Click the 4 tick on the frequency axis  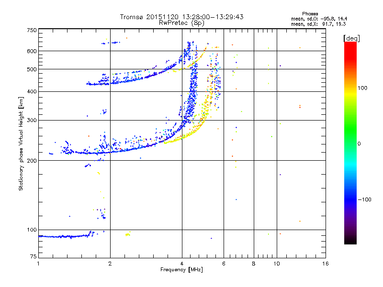pos(182,264)
